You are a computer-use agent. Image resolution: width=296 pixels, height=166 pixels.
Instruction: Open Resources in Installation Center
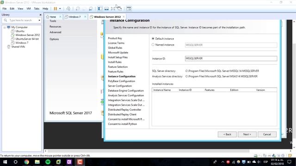pyautogui.click(x=55, y=27)
